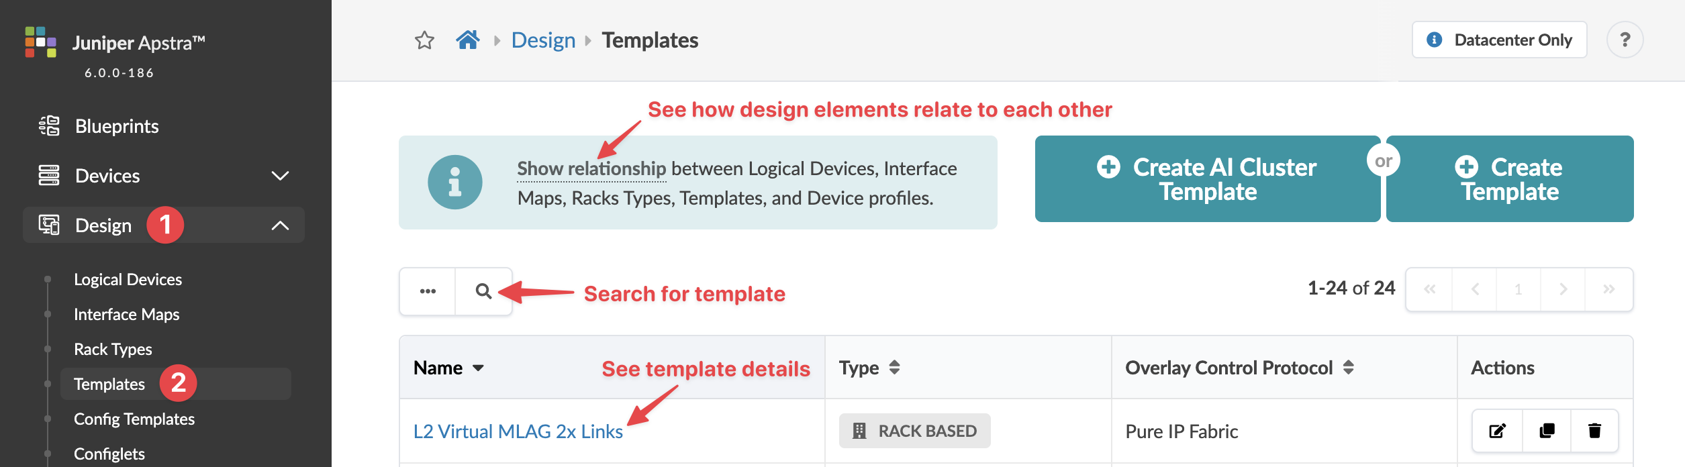Click the favorite star icon
Viewport: 1685px width, 467px height.
[x=424, y=40]
